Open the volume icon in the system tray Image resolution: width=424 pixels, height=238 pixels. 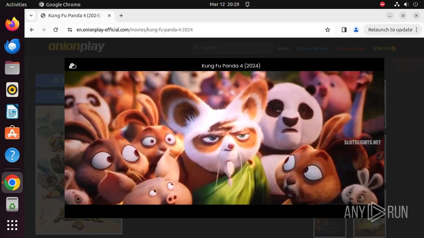coord(406,4)
